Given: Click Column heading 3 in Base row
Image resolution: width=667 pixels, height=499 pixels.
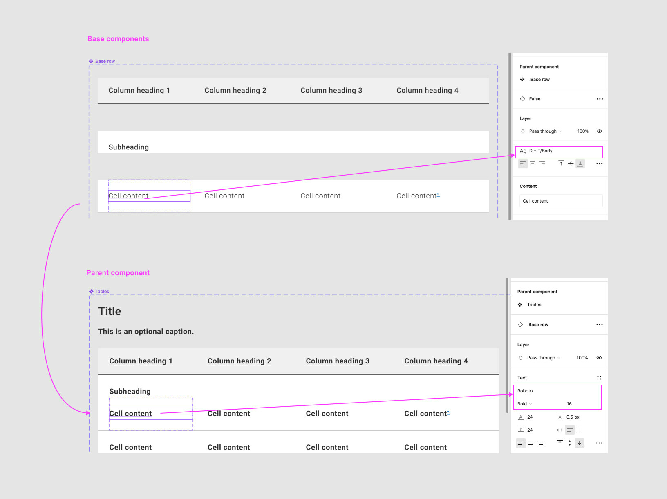Looking at the screenshot, I should [331, 91].
